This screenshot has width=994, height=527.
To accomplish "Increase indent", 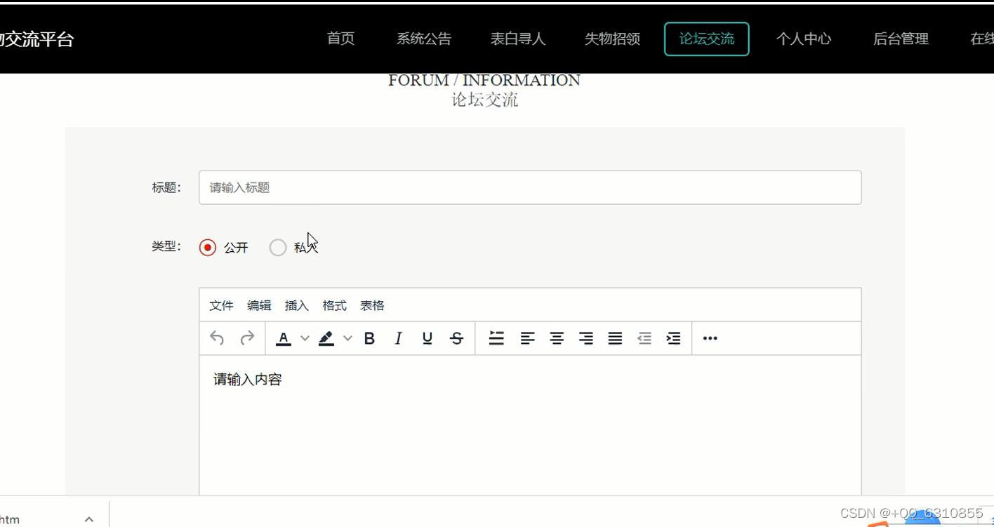I will tap(673, 338).
